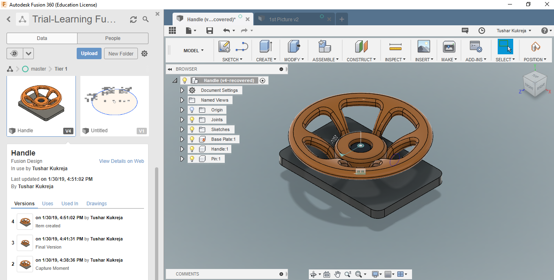Expand the Named Views tree node
The image size is (554, 280).
(182, 100)
